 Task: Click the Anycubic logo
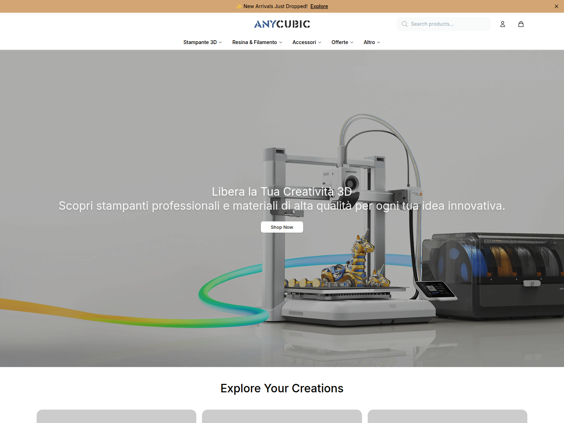pyautogui.click(x=282, y=24)
